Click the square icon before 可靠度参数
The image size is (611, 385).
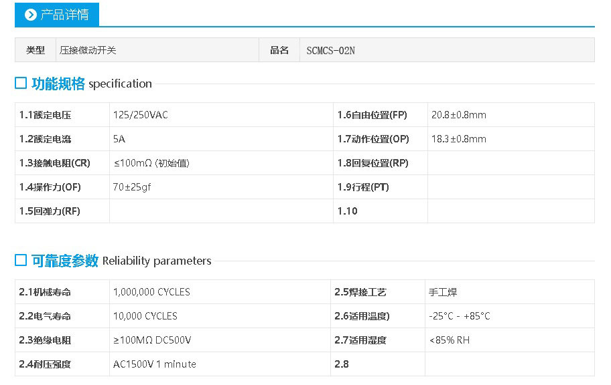(x=21, y=260)
